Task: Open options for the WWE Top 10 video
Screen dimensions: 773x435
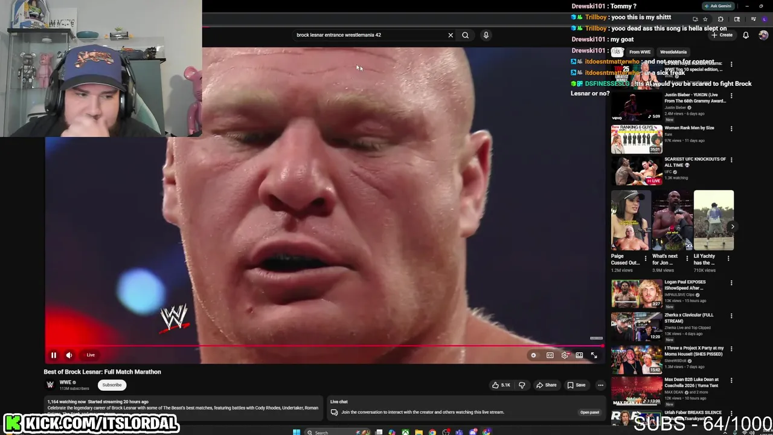Action: (x=731, y=64)
